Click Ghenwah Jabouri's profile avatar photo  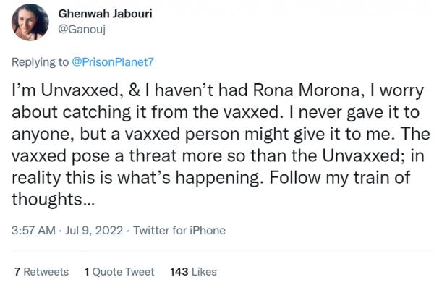pyautogui.click(x=30, y=22)
